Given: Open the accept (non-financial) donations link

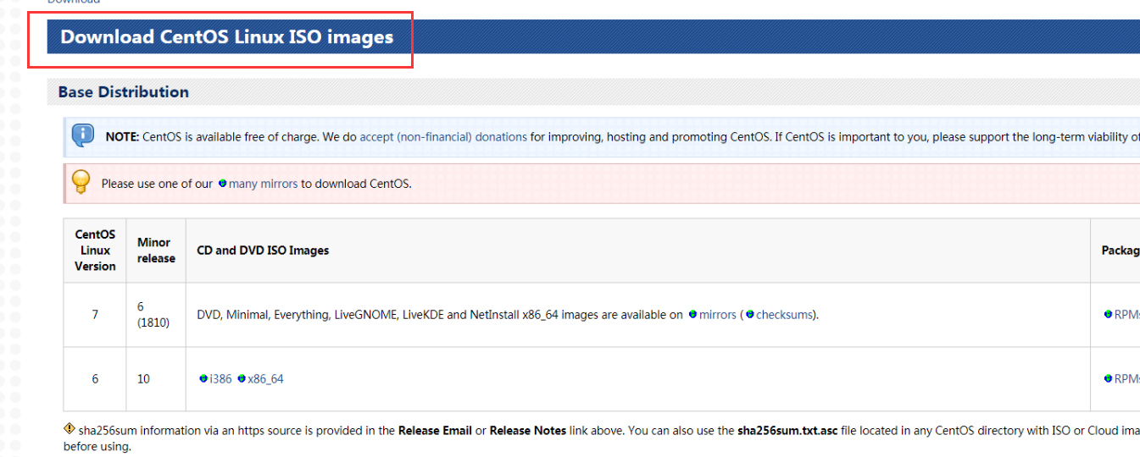Looking at the screenshot, I should click(443, 136).
